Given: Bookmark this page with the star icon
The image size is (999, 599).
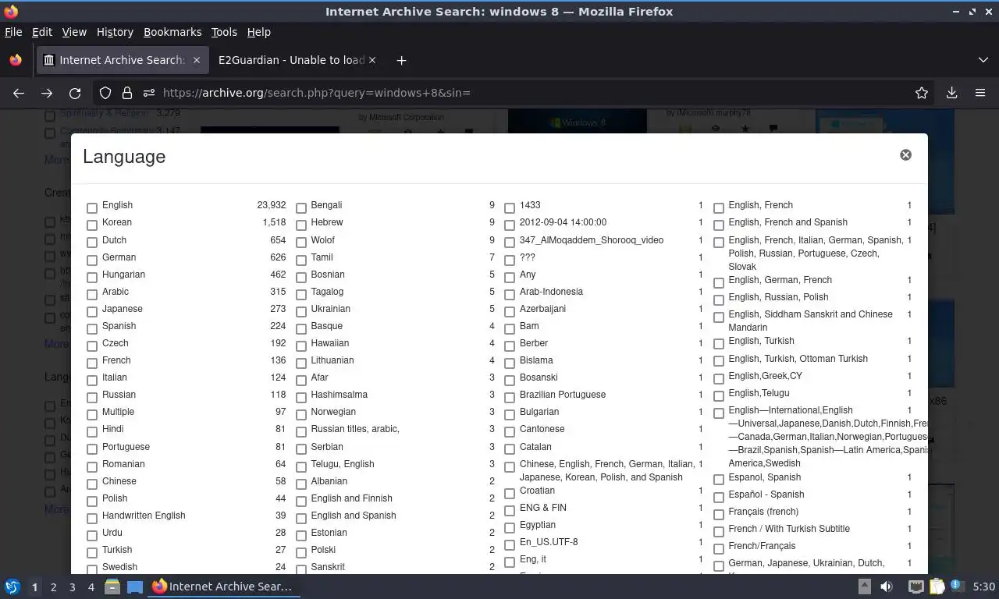Looking at the screenshot, I should pos(922,93).
